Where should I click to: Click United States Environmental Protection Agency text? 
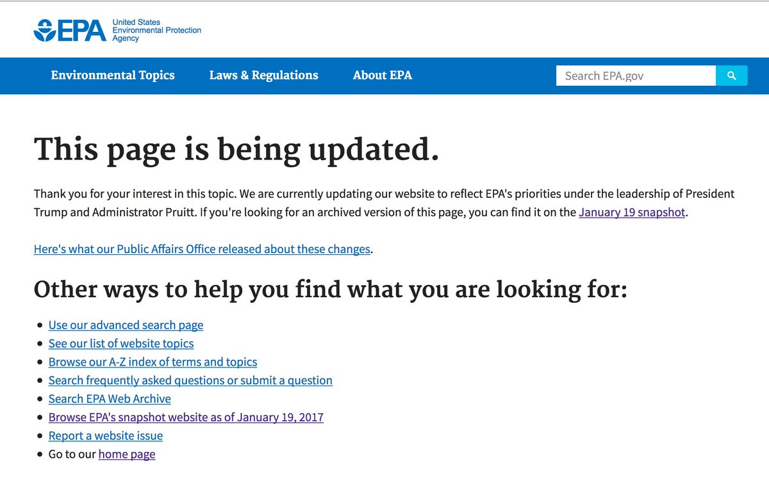click(x=156, y=30)
